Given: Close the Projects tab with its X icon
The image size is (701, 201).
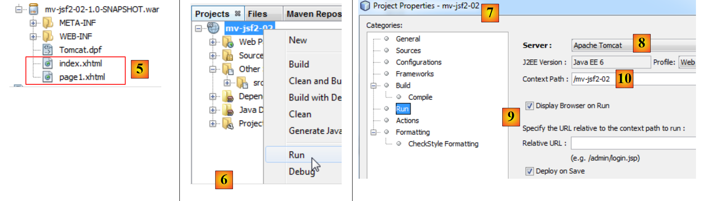Looking at the screenshot, I should click(238, 14).
